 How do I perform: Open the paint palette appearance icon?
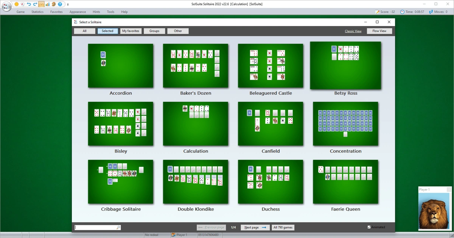click(x=54, y=4)
